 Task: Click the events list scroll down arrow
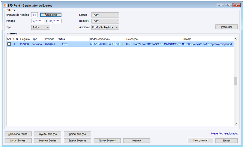(x=236, y=124)
